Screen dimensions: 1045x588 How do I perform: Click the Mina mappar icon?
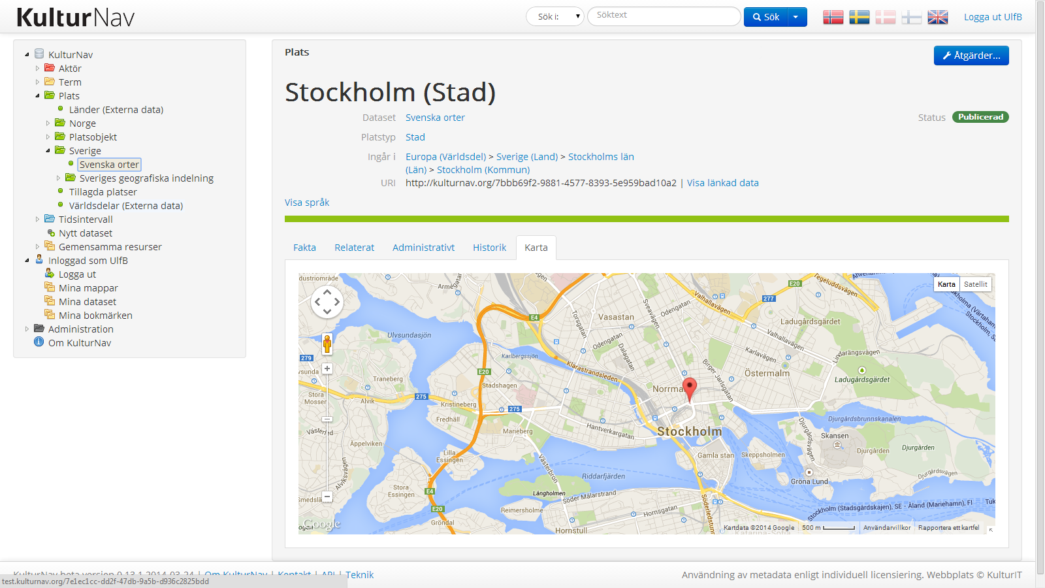click(50, 287)
